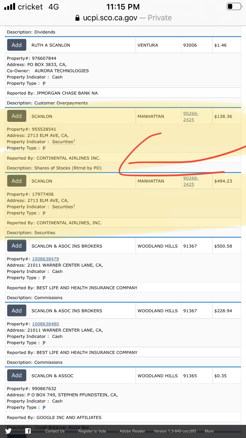Add the SCANLON $138.36 property
Screen dimensions: 246x438
tap(17, 116)
